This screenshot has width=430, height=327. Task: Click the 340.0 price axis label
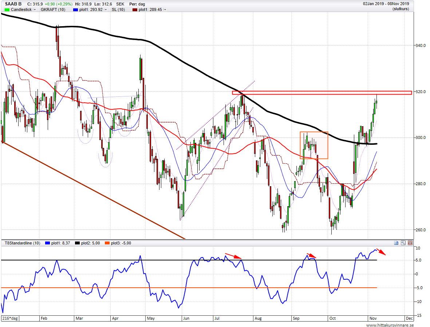point(421,45)
